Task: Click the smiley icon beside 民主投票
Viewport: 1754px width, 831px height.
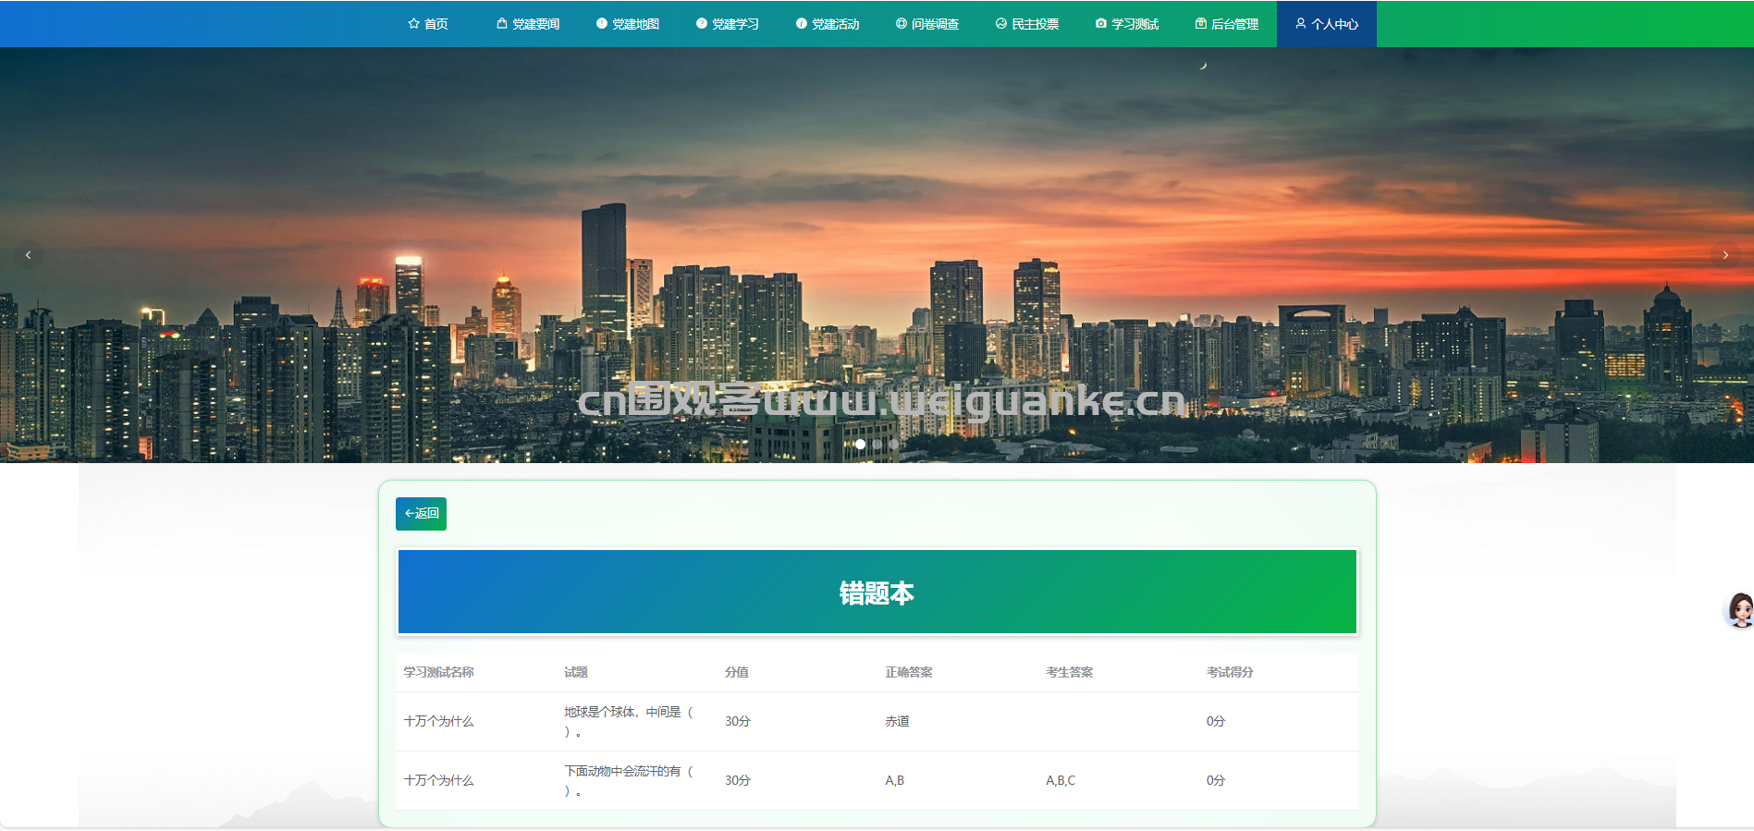Action: coord(1001,24)
